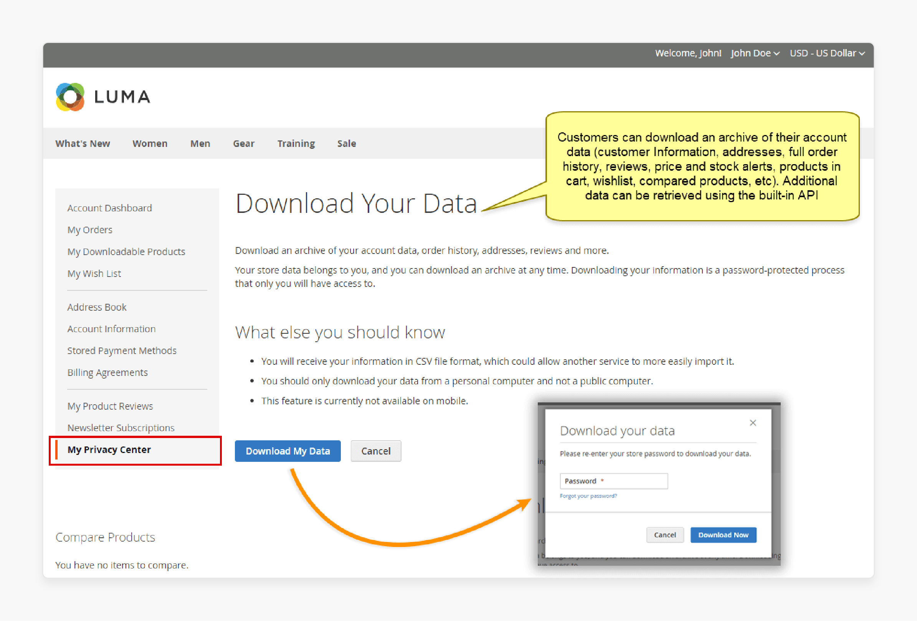Click the Download My Data button
Image resolution: width=917 pixels, height=621 pixels.
tap(287, 451)
